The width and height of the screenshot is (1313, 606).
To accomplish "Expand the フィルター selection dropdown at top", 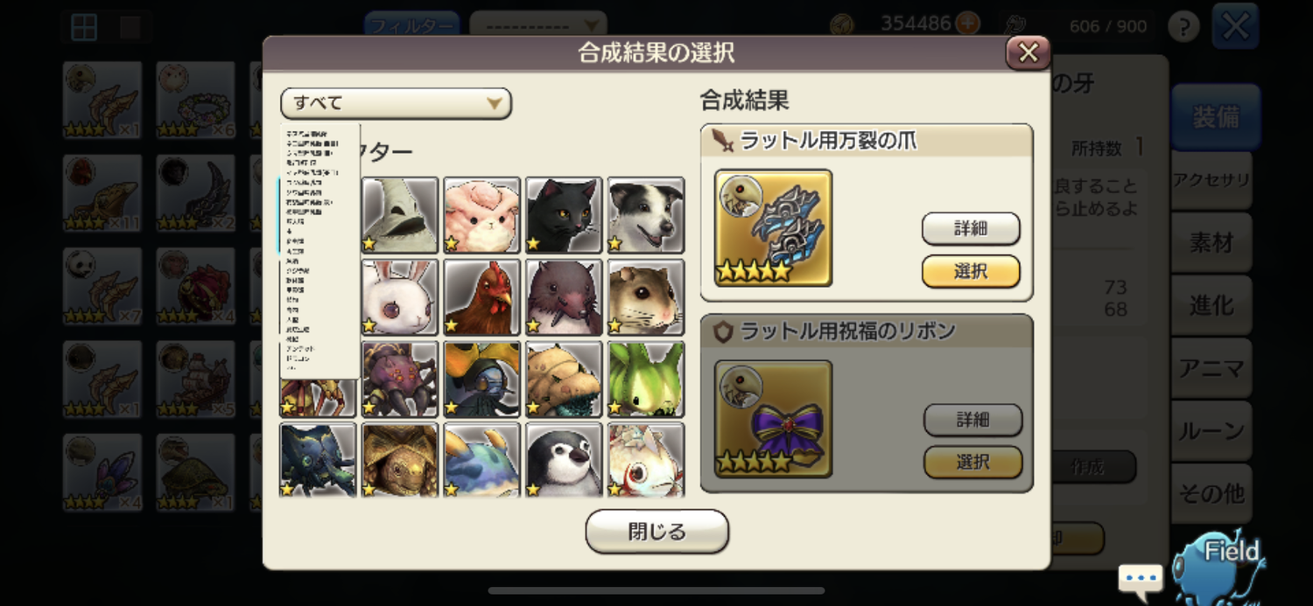I will coord(538,24).
